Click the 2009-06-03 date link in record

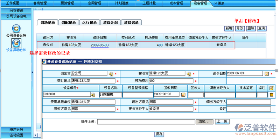point(99,45)
